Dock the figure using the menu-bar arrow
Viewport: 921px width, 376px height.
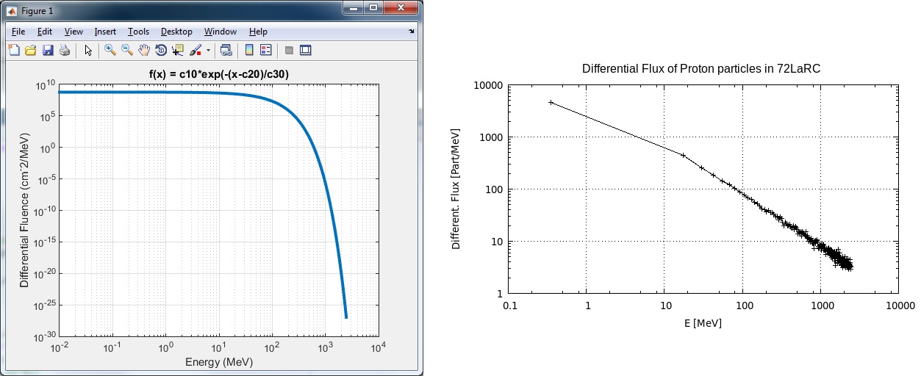coord(412,32)
